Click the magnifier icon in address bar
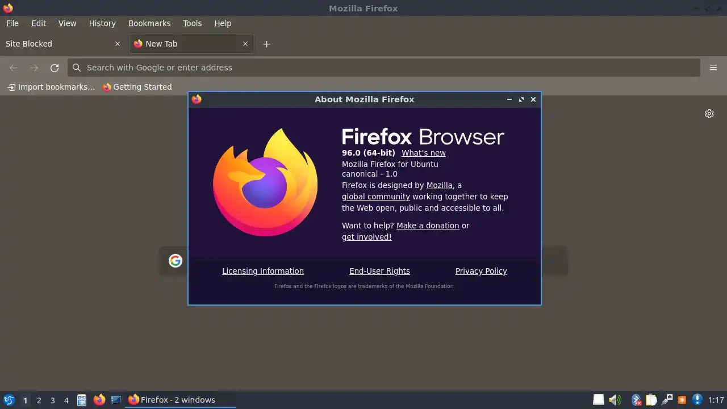Viewport: 727px width, 409px height. point(77,68)
